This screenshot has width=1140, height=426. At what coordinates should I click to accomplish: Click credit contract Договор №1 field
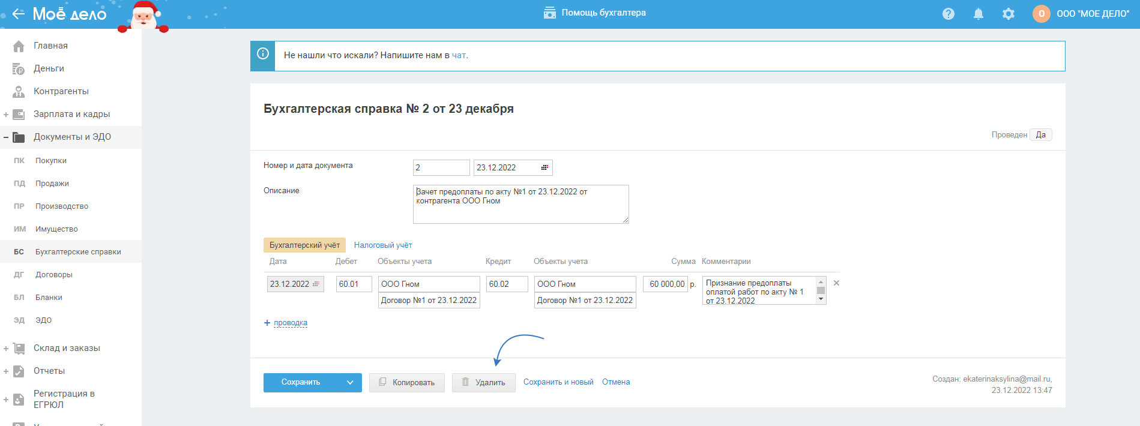pos(585,300)
